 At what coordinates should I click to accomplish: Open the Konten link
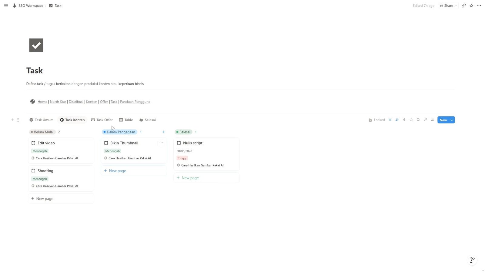(92, 102)
